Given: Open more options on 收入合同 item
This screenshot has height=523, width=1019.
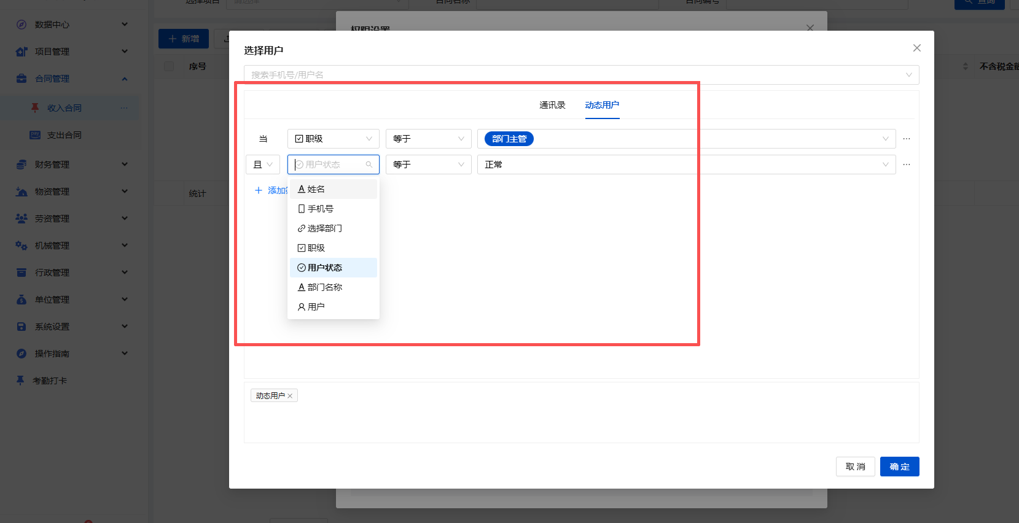Looking at the screenshot, I should pos(124,108).
